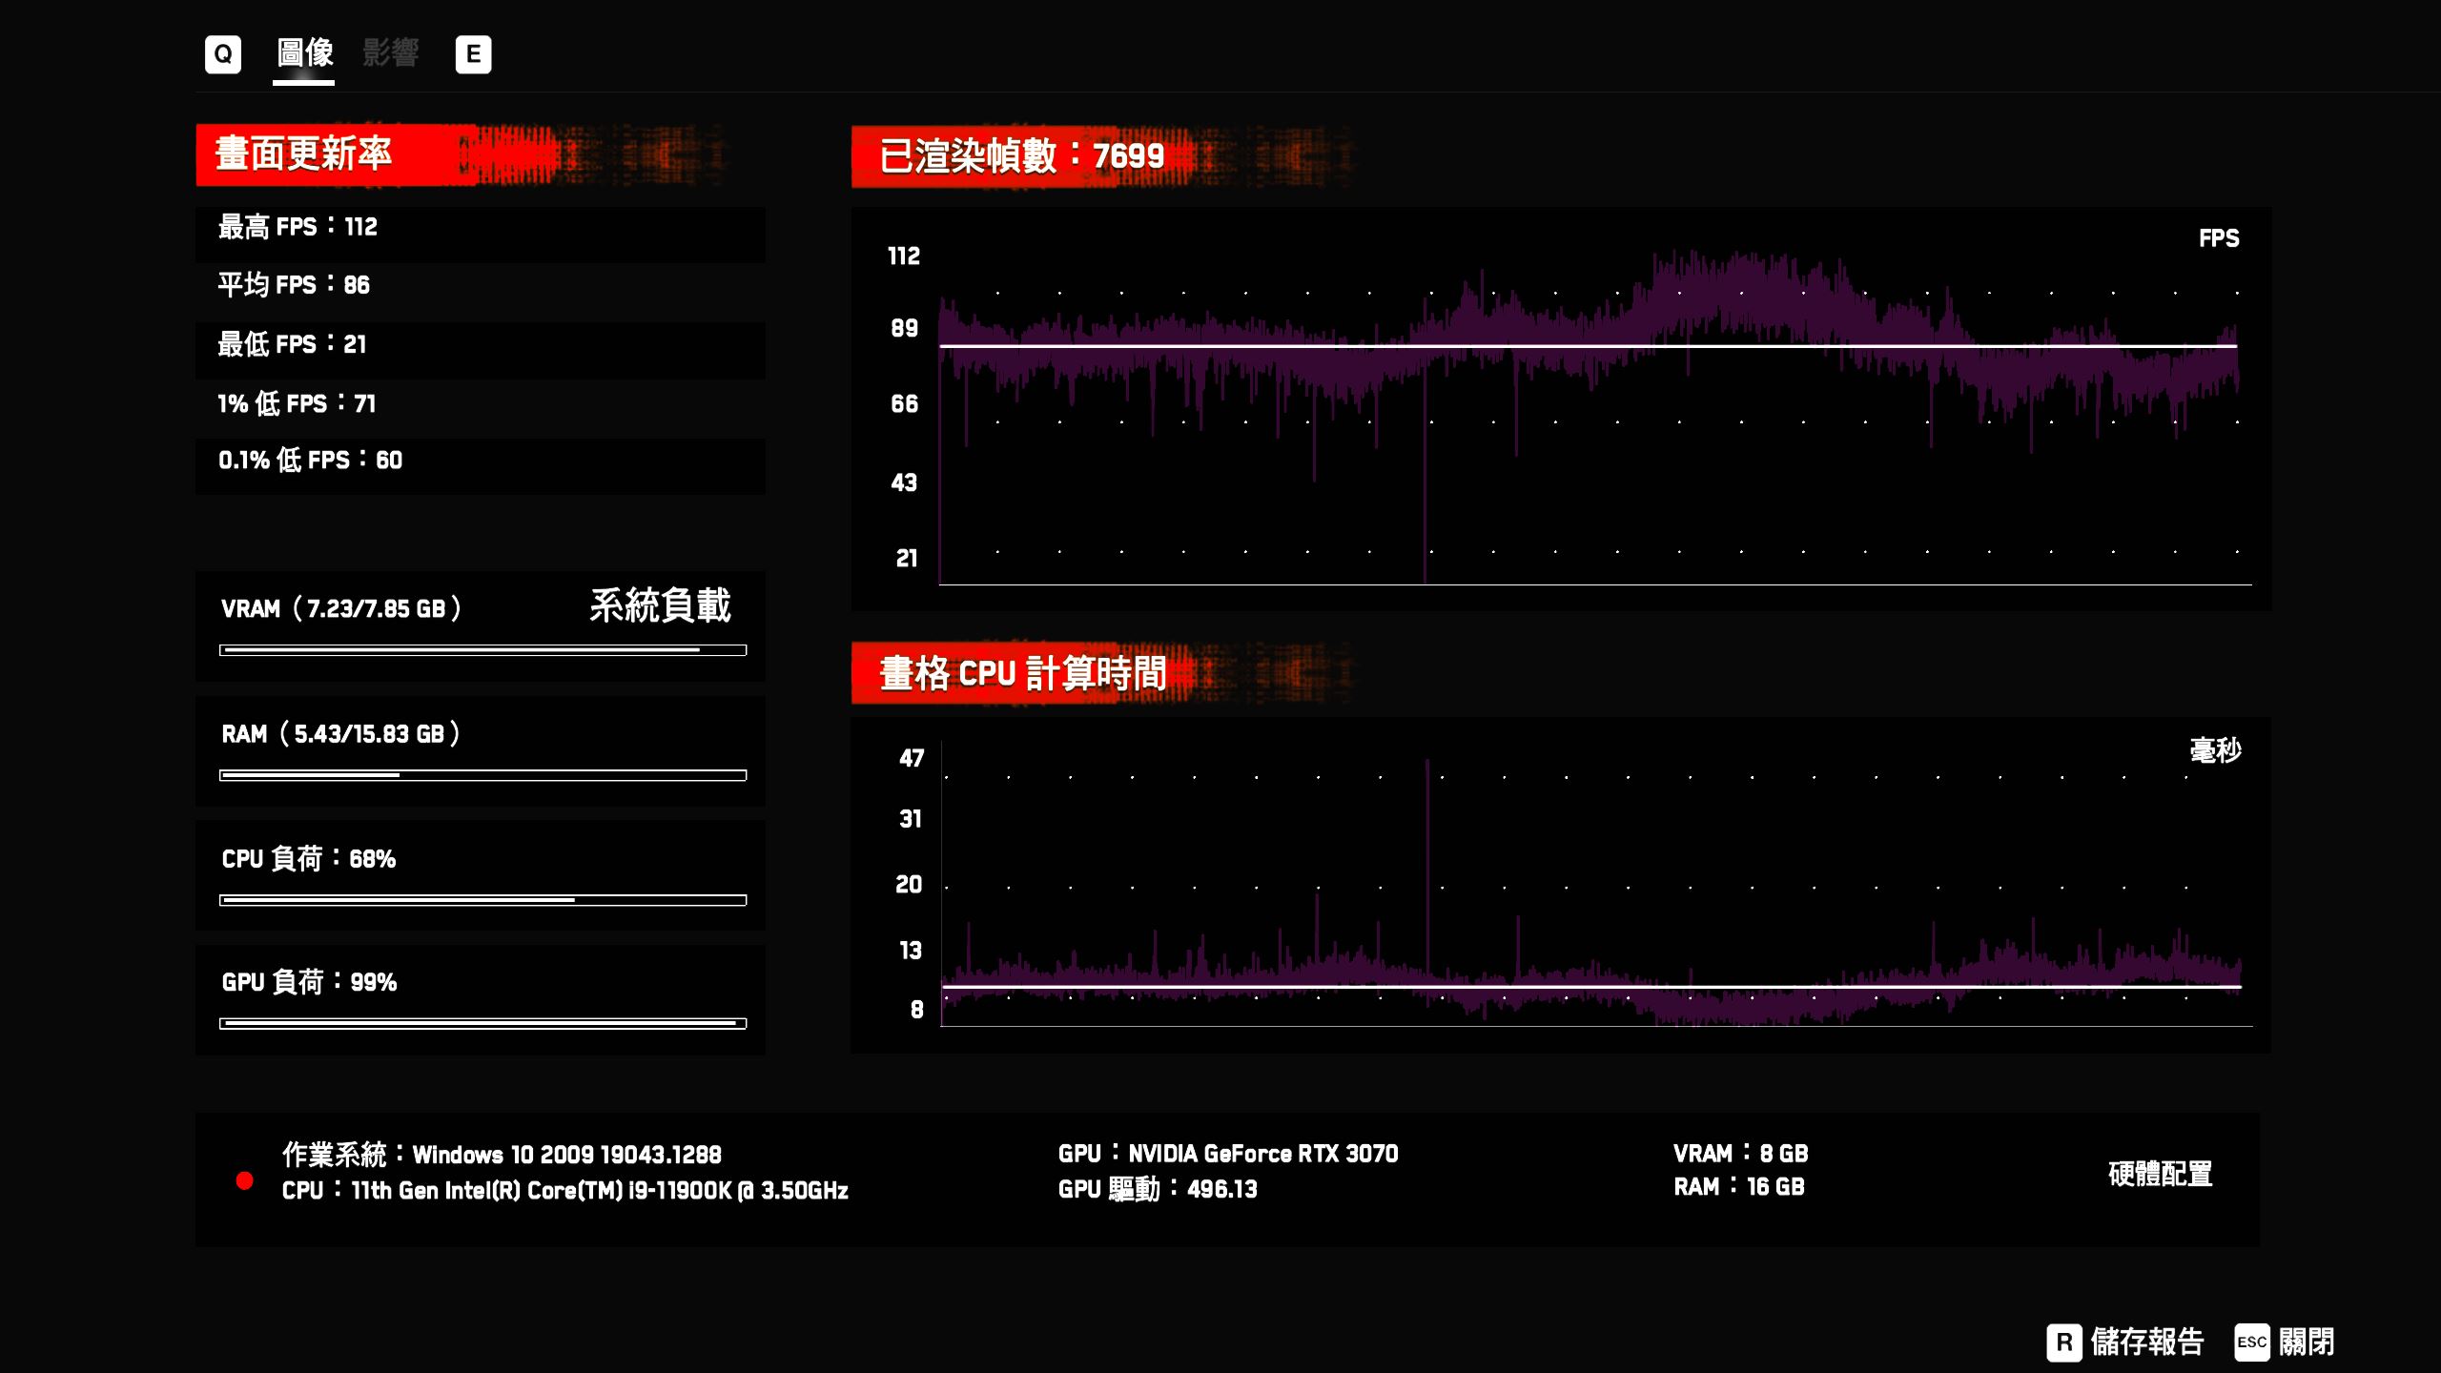This screenshot has width=2441, height=1373.
Task: Click the CPU i9-11900K specification line
Action: (564, 1190)
